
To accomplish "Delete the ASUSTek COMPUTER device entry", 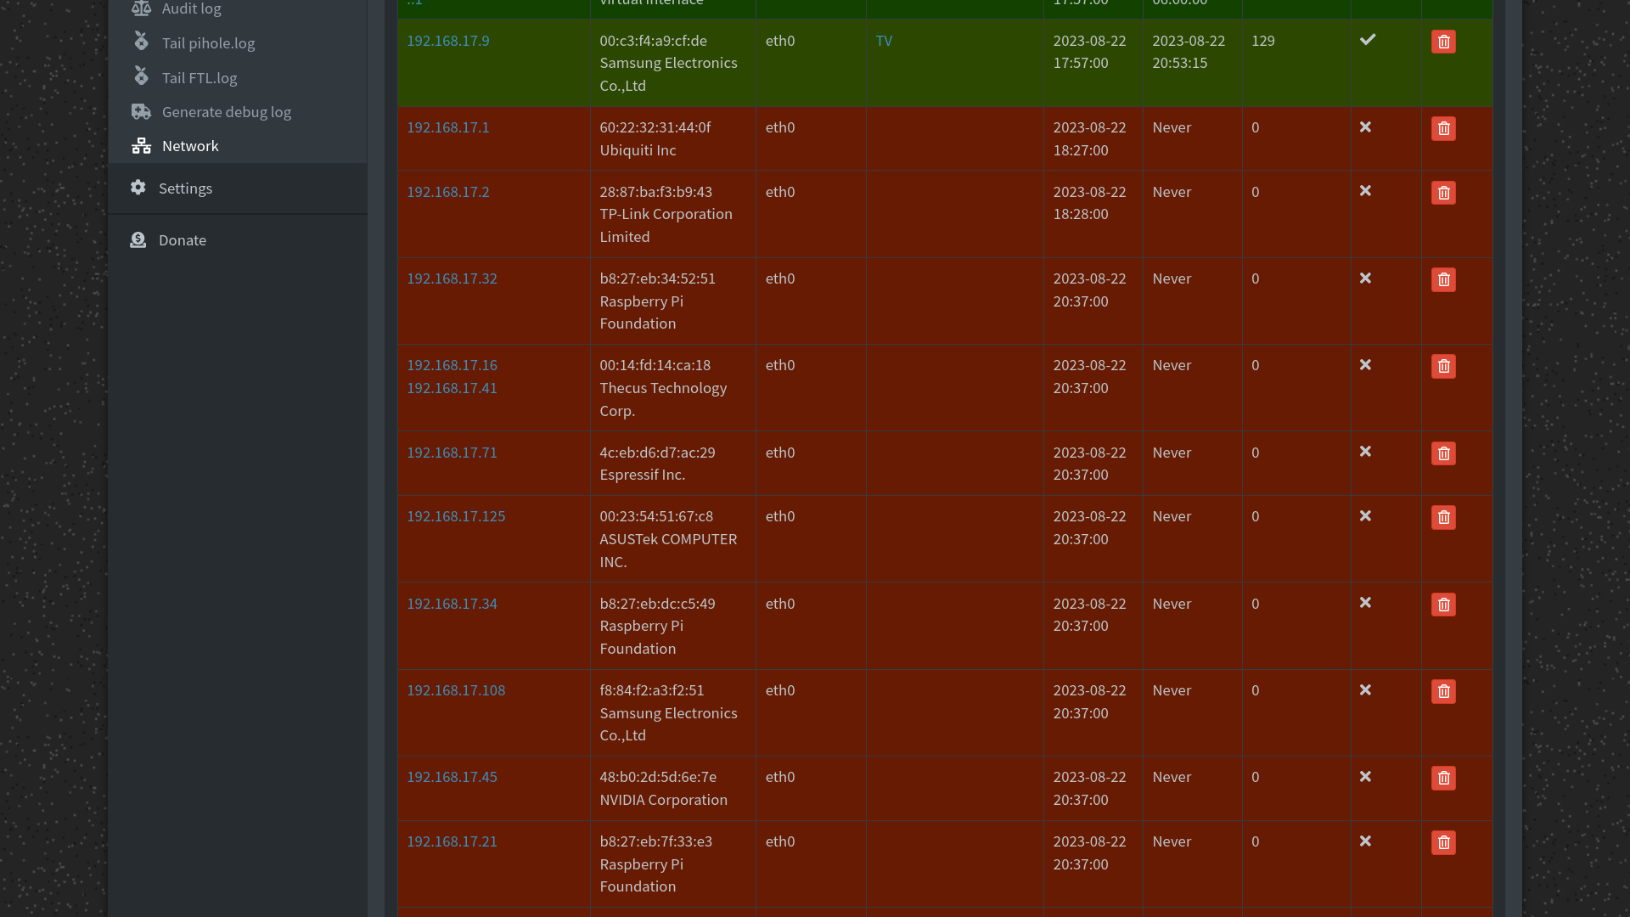I will 1443,518.
